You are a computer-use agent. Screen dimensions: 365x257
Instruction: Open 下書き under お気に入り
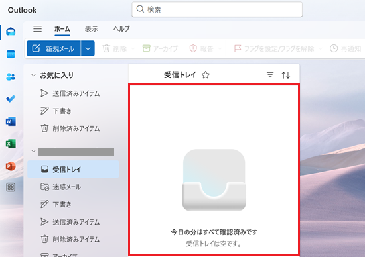point(73,111)
